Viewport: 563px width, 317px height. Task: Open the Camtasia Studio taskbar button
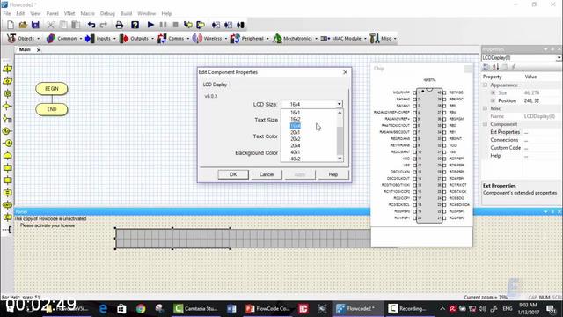(x=195, y=308)
